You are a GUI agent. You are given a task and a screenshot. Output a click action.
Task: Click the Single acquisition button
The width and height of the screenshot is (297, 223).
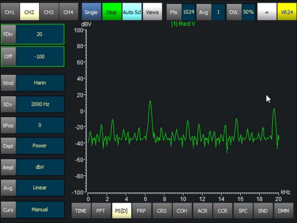coord(91,12)
